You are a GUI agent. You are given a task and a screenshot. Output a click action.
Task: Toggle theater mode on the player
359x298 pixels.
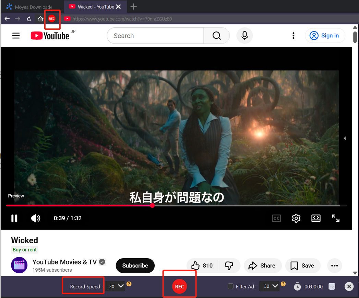click(x=315, y=218)
